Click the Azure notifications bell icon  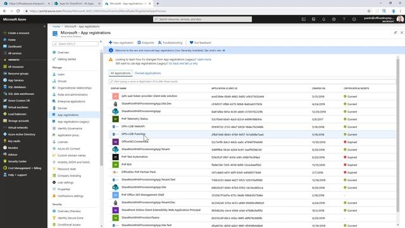point(323,20)
